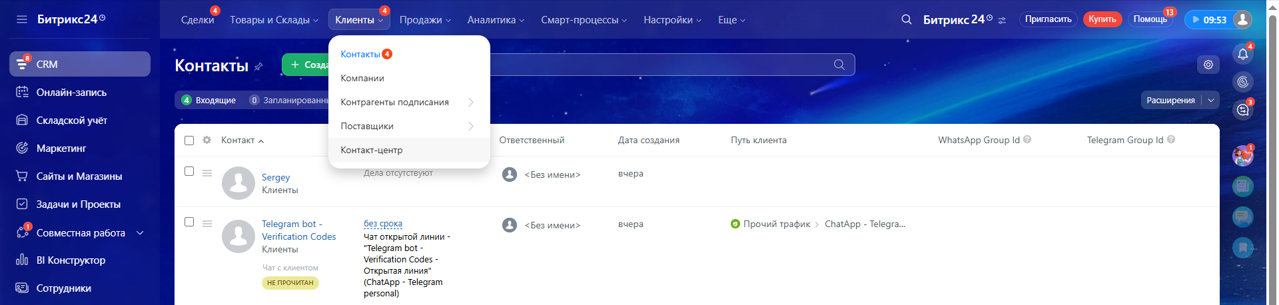1279x305 pixels.
Task: Open the Маркетинг section in sidebar
Action: 61,149
